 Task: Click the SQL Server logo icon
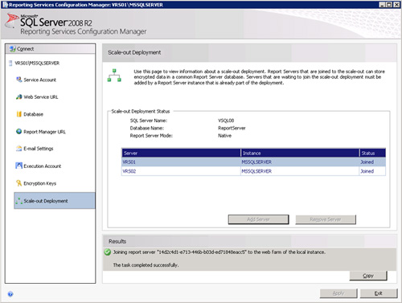point(12,21)
